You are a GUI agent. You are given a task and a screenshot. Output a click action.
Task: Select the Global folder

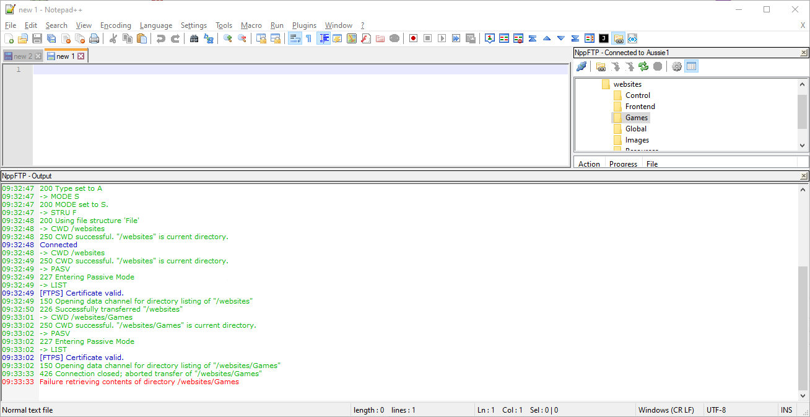[x=636, y=129]
